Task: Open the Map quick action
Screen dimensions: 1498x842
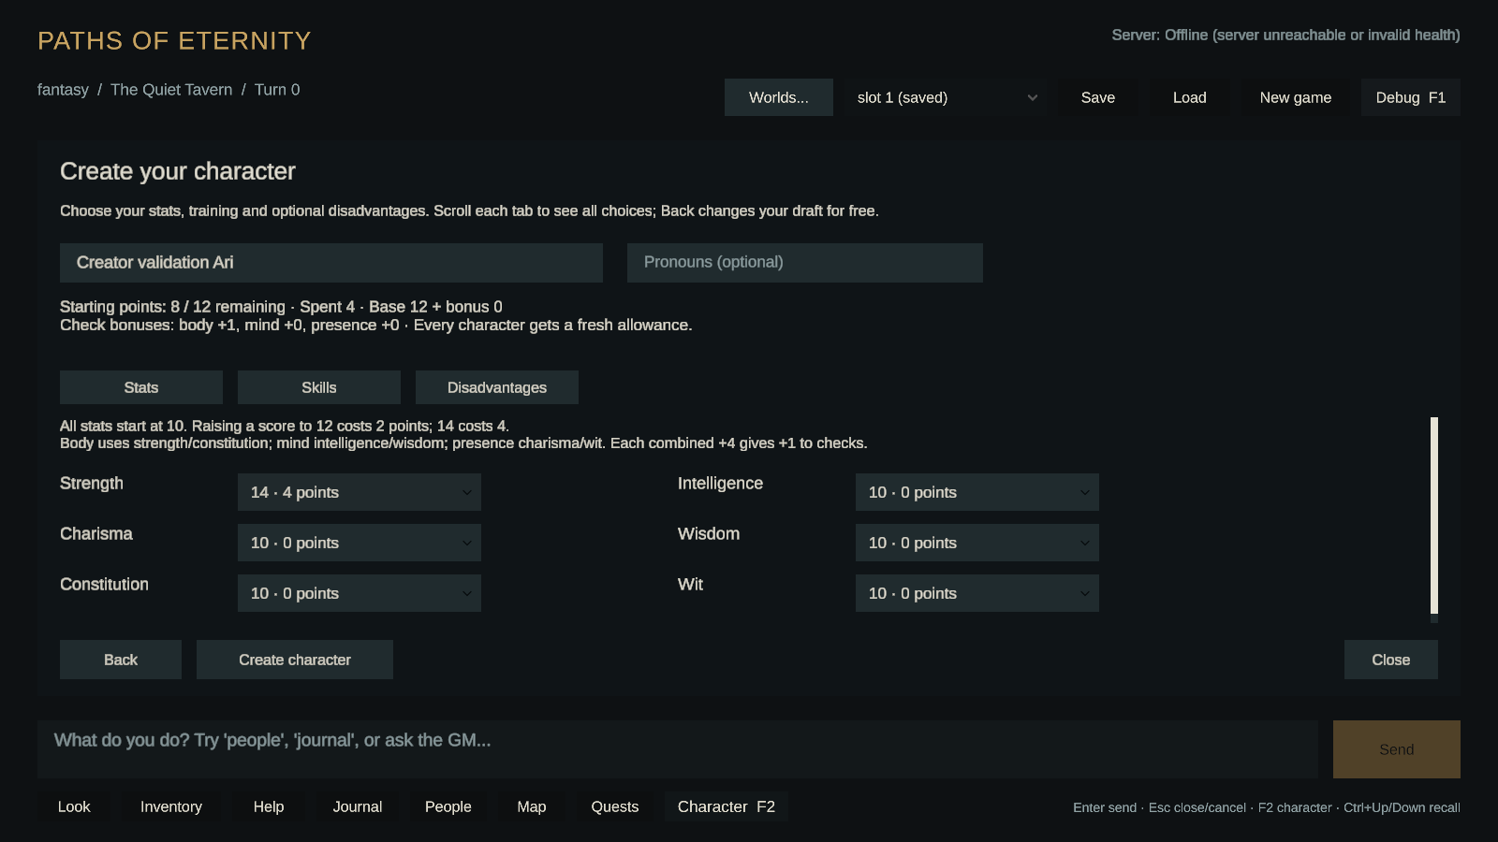Action: pyautogui.click(x=532, y=806)
